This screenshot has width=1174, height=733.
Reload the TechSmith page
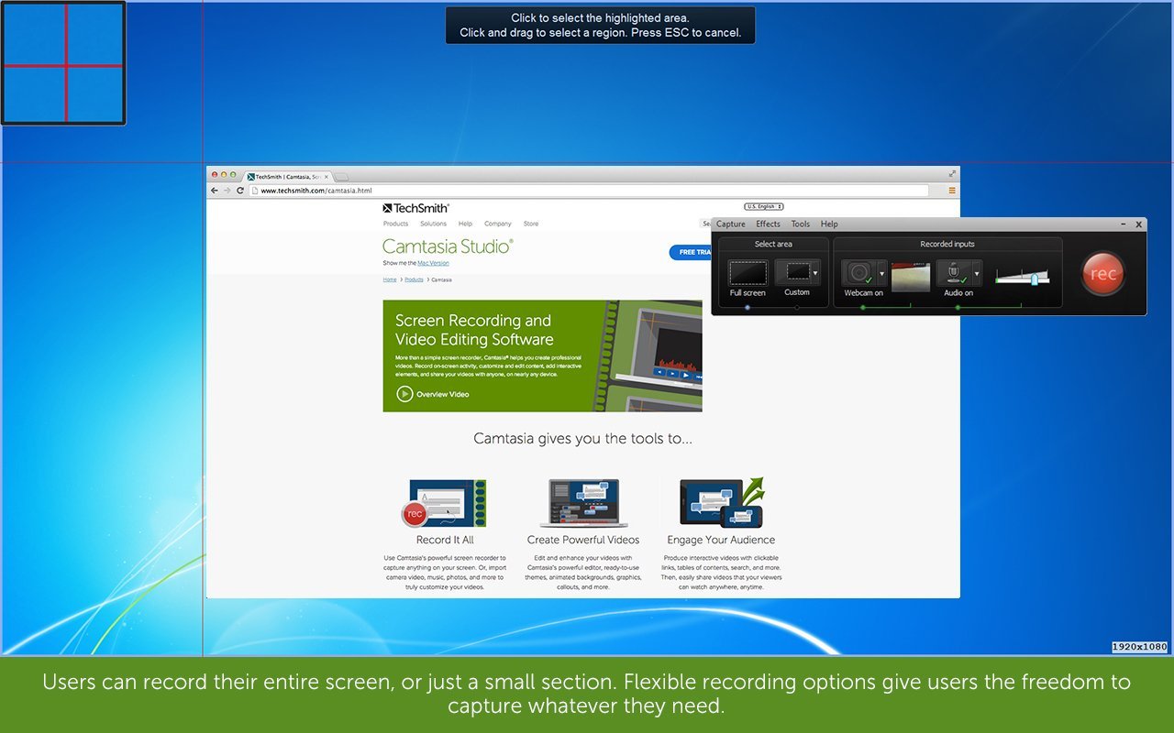(240, 191)
